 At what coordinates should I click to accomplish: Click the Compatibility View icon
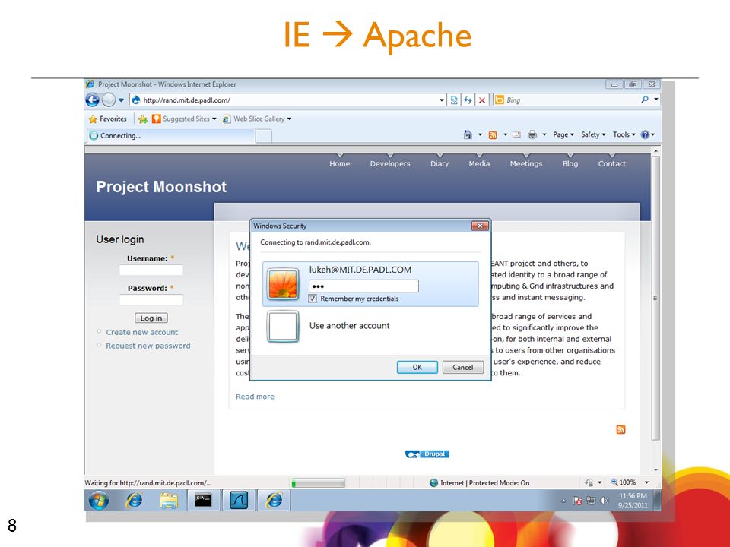[454, 100]
